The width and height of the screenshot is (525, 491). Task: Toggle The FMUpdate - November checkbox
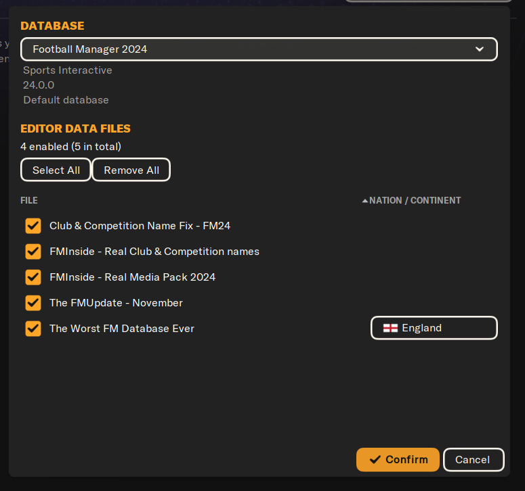click(x=33, y=303)
